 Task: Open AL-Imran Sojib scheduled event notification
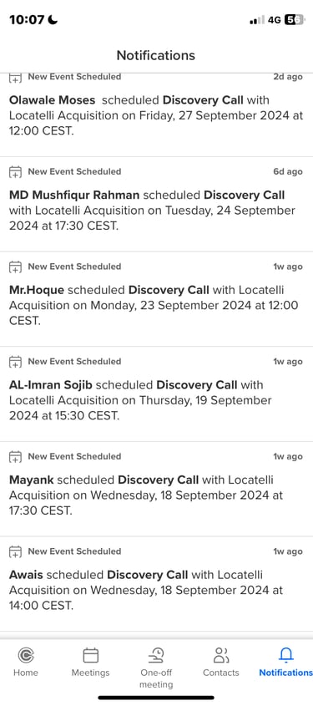pyautogui.click(x=157, y=394)
